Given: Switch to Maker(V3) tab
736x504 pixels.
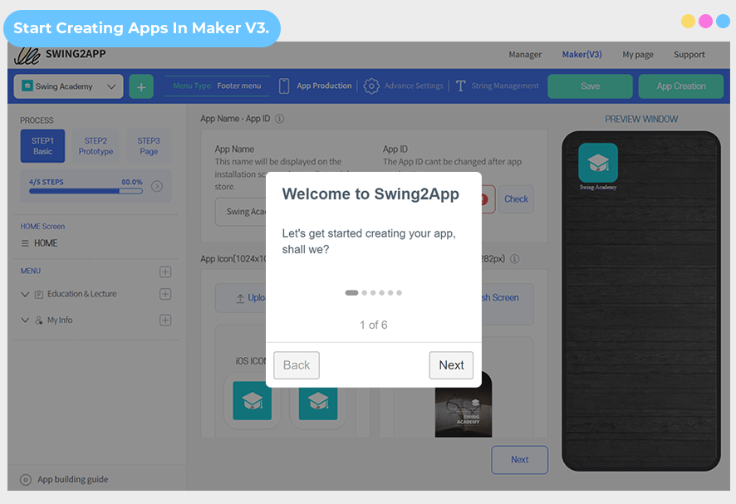Looking at the screenshot, I should click(582, 55).
